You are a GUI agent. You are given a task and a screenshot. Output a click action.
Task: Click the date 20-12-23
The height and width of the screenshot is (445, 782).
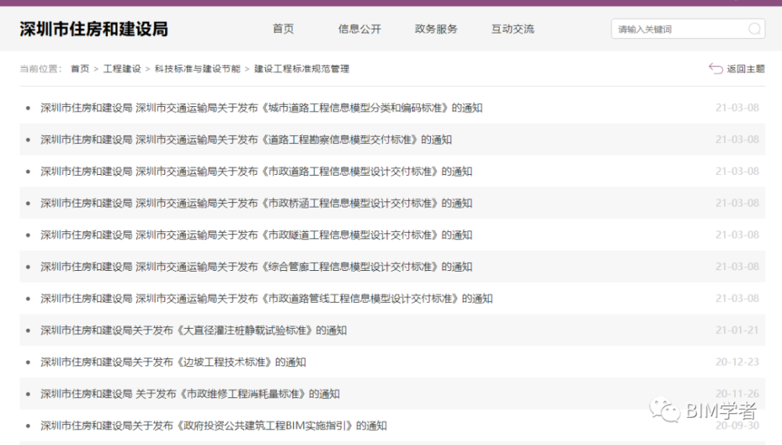737,362
